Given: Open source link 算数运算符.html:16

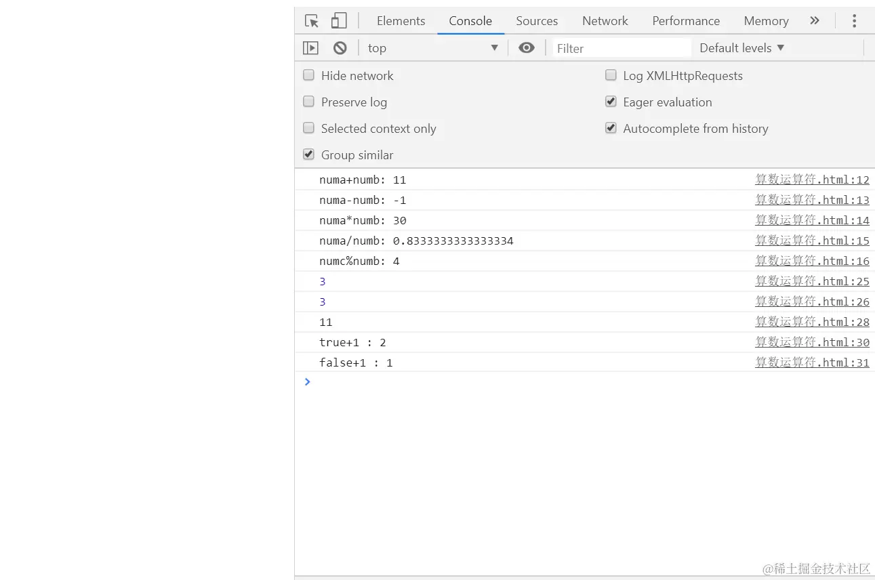Looking at the screenshot, I should 812,261.
